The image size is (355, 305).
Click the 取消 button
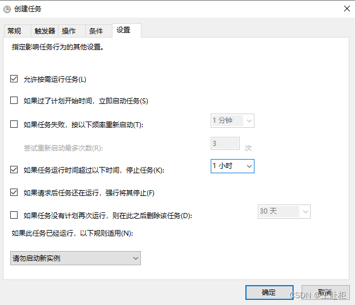point(325,293)
